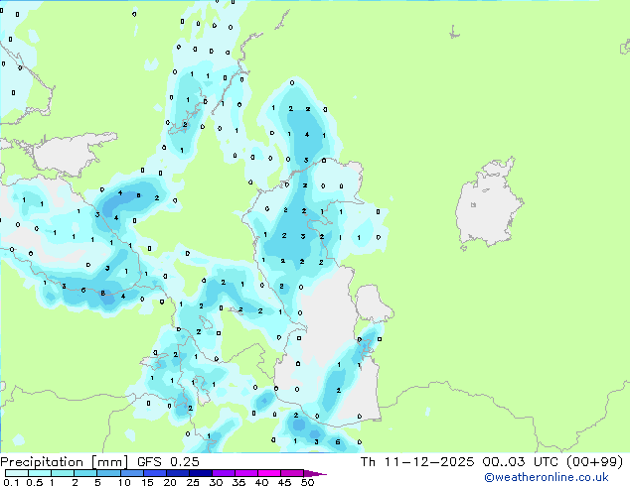Select the 35–40 mm magenta-purple swatch

(246, 473)
